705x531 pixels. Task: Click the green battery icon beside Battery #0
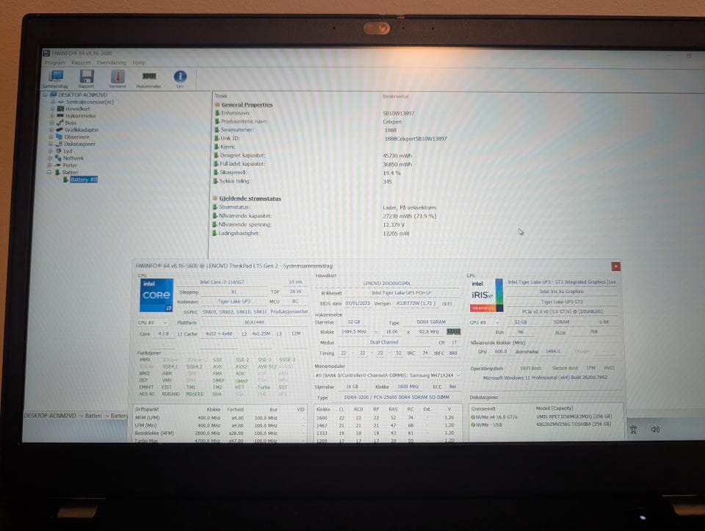click(65, 179)
